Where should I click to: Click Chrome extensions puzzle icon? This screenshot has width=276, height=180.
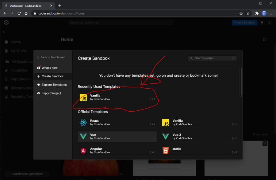point(257,13)
